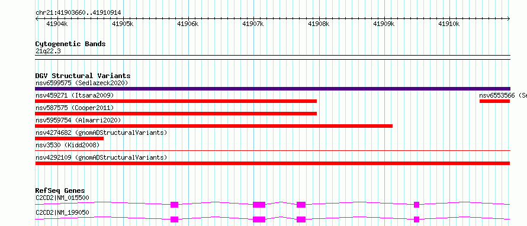Open nsv459271 (Itsara2009) variant label
The image size is (527, 226).
coord(75,95)
